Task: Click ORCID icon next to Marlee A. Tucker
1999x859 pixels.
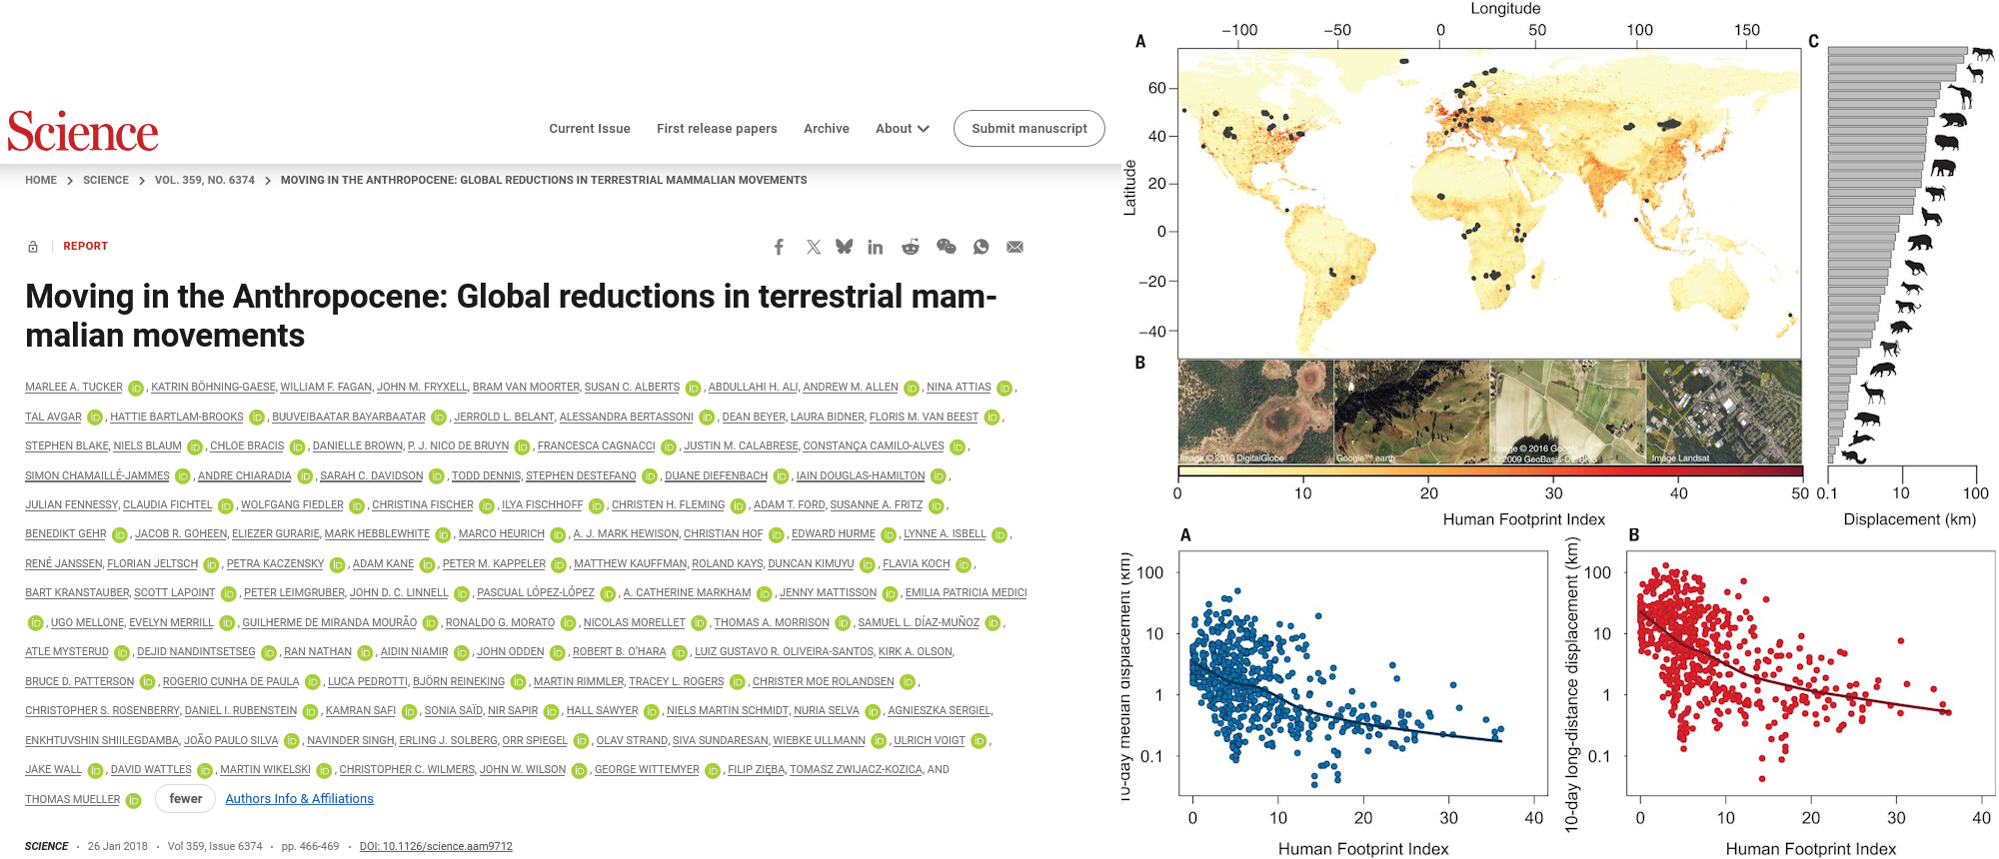Action: (136, 388)
